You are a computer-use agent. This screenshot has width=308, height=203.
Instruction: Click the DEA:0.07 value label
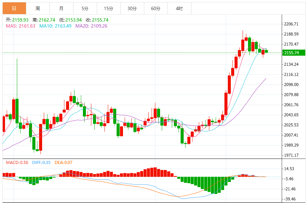pyautogui.click(x=63, y=163)
